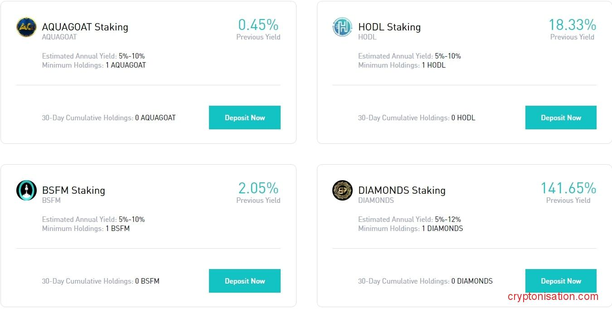Open the BSFM Staking title
Image resolution: width=612 pixels, height=309 pixels.
(x=73, y=191)
